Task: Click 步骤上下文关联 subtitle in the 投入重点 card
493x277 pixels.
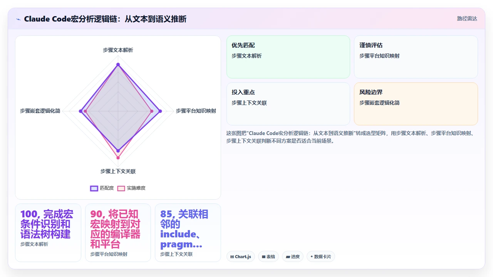Action: tap(249, 103)
